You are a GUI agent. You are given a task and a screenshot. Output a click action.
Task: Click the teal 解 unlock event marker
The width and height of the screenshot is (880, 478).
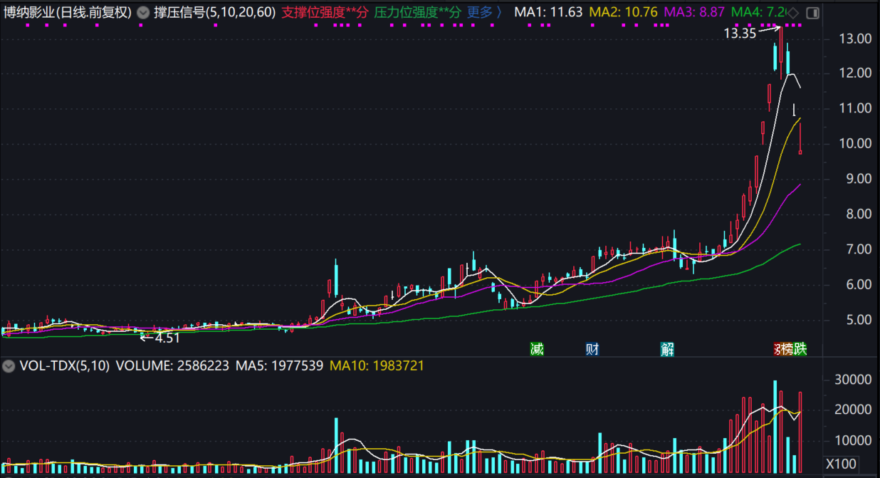667,349
